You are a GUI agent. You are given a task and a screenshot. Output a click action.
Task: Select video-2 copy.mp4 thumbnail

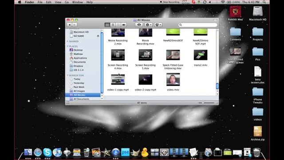click(x=146, y=79)
